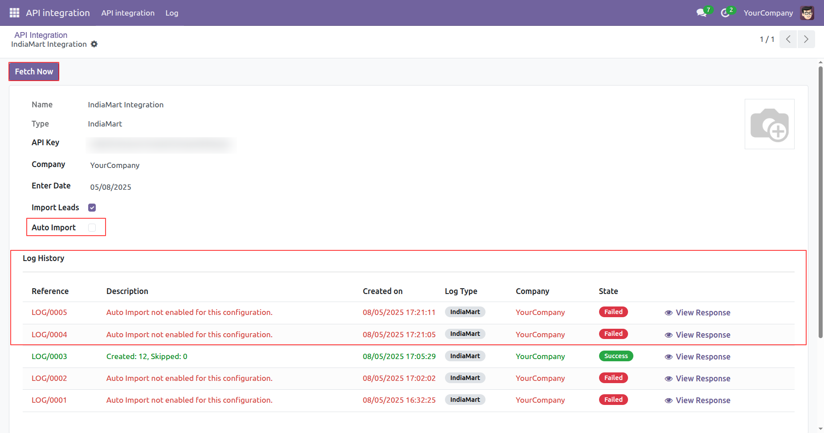
Task: Go to the next record arrow
Action: click(806, 39)
